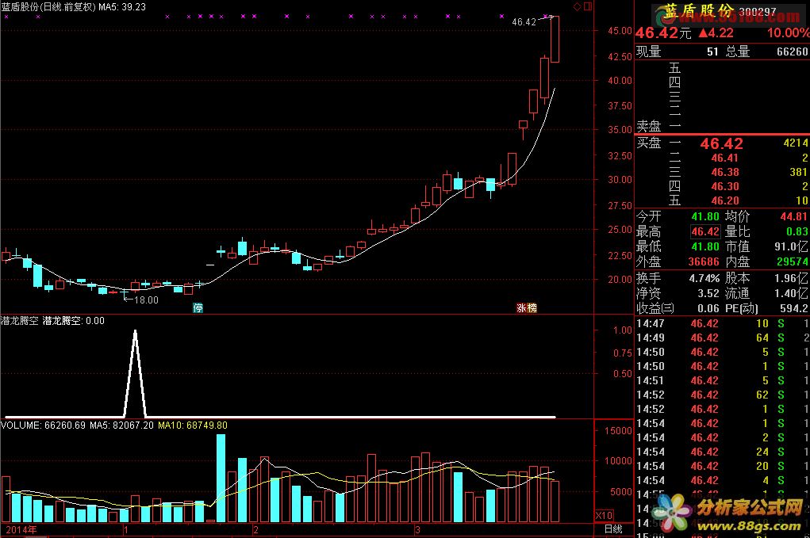Click the VOLUME: 66260.69 label
810x538 pixels.
pos(43,425)
